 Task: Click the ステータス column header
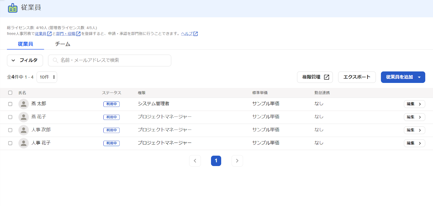(x=111, y=93)
